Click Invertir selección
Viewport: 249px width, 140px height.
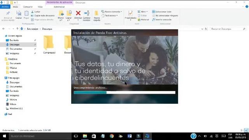[162, 19]
